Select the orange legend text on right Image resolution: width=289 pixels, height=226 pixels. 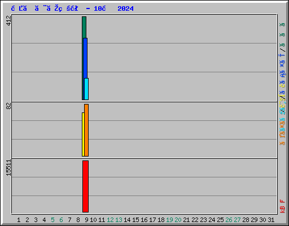[x=282, y=132]
